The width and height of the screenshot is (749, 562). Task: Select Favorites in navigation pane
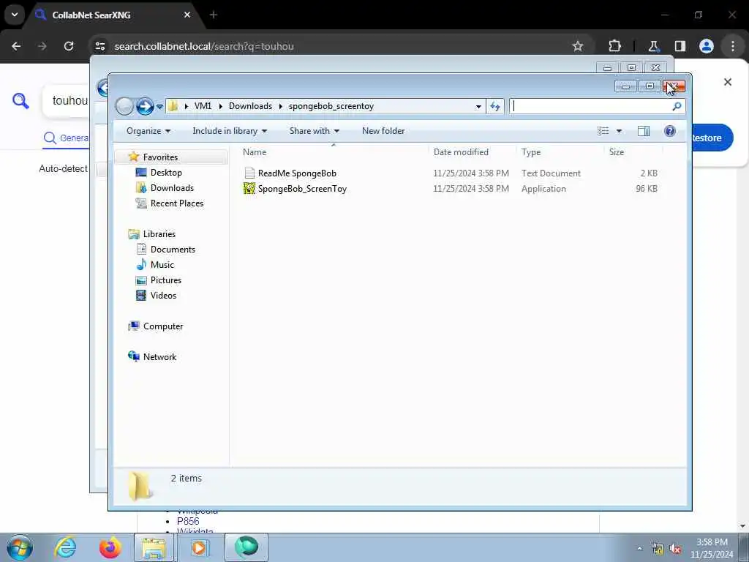[160, 157]
